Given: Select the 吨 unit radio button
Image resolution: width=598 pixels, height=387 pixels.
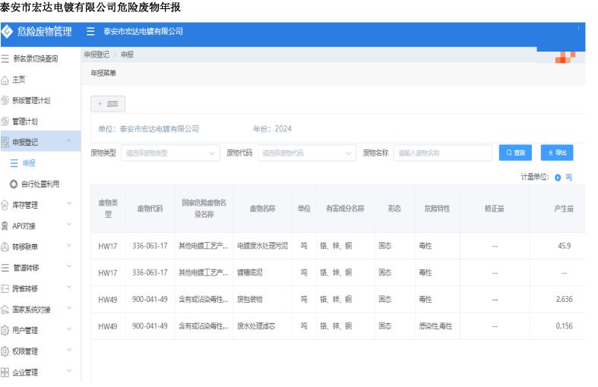Looking at the screenshot, I should tap(558, 177).
